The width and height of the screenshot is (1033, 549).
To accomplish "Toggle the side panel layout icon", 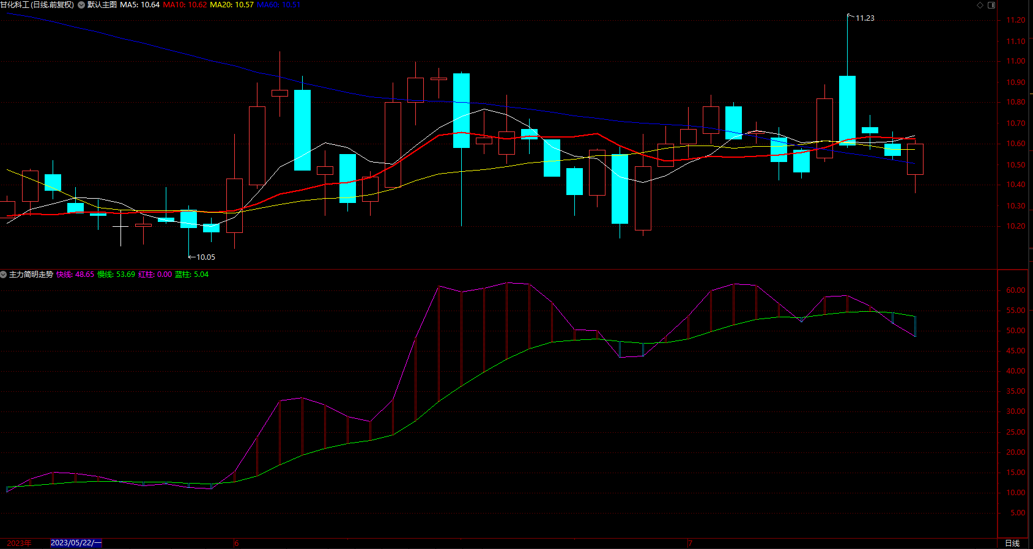I will click(991, 5).
